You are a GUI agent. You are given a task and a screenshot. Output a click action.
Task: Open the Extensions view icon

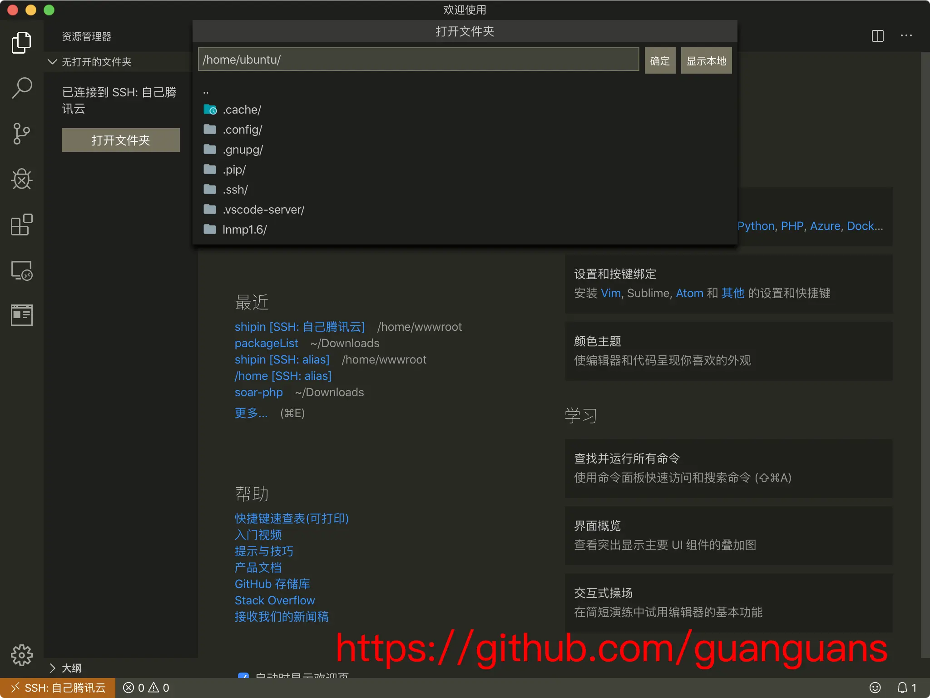click(x=21, y=224)
